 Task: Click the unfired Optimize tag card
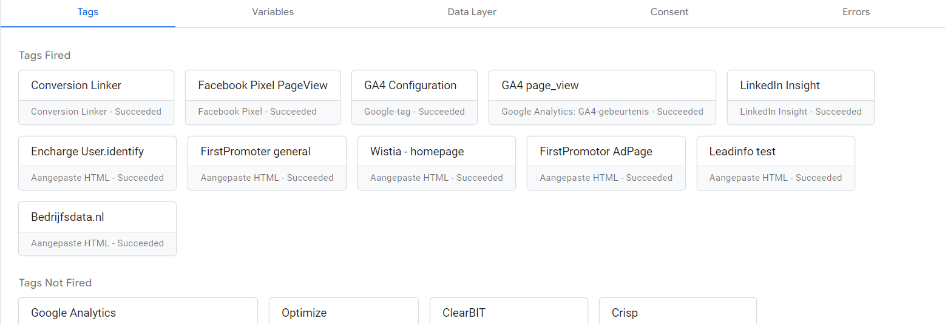point(343,312)
